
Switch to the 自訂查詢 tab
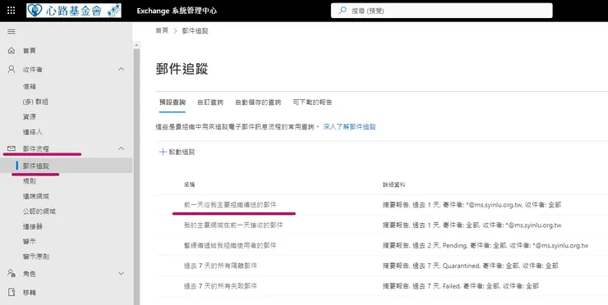click(x=210, y=102)
